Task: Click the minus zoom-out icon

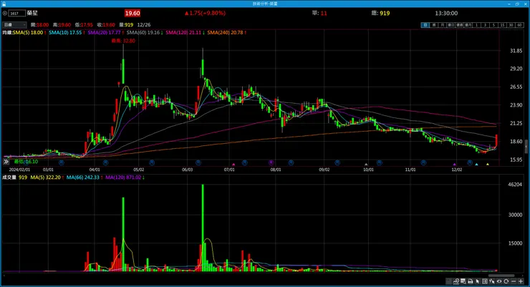Action: (x=514, y=281)
